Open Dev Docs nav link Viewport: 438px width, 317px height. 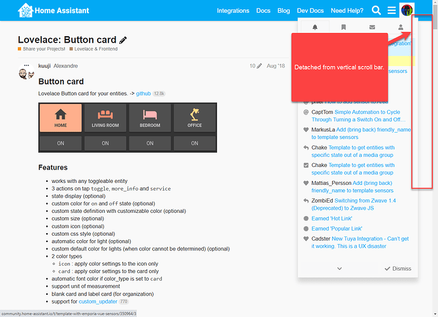coord(310,11)
